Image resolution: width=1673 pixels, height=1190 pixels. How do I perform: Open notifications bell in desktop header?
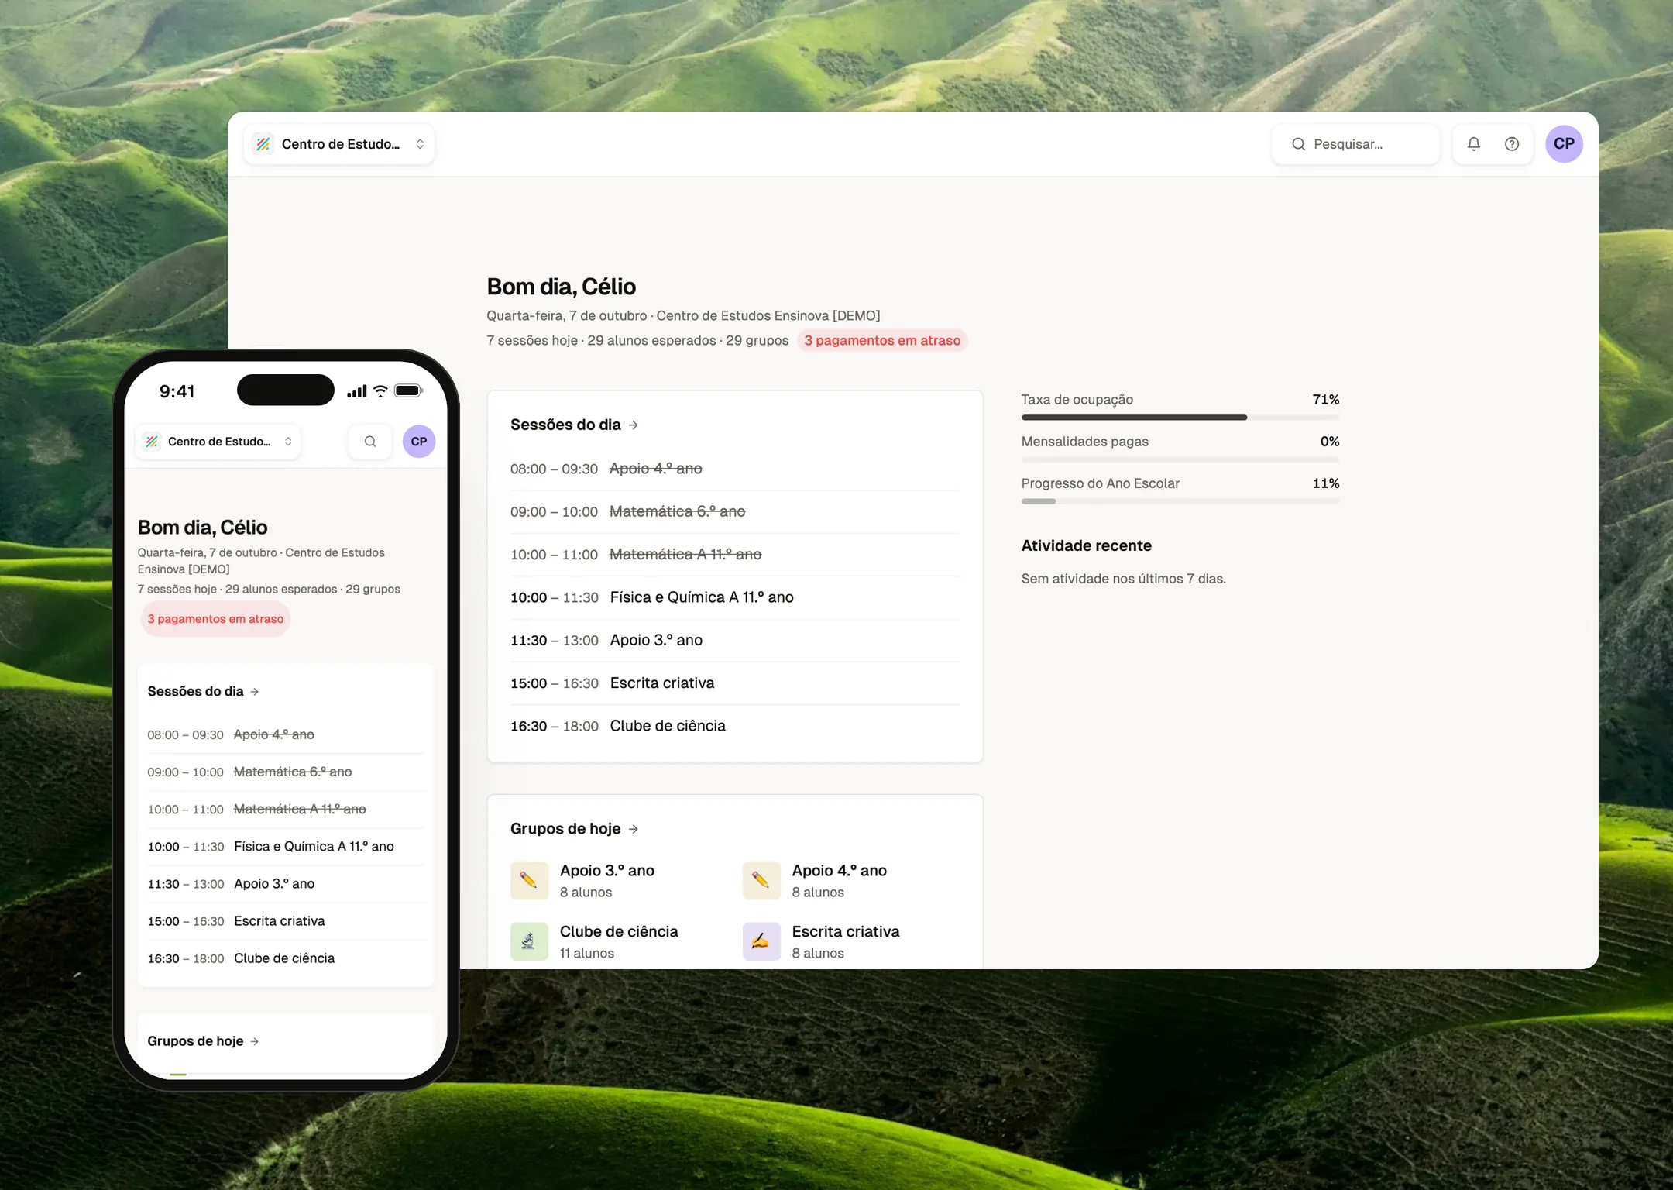1473,144
